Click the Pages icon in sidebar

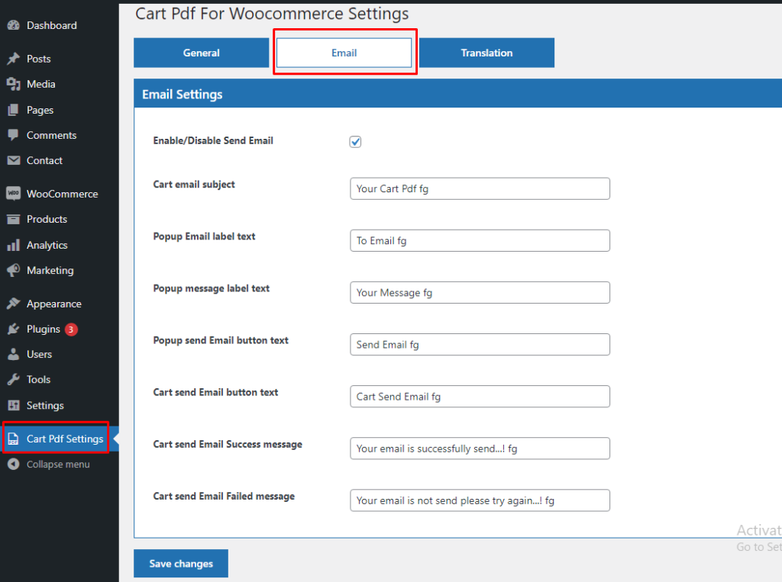pyautogui.click(x=14, y=110)
